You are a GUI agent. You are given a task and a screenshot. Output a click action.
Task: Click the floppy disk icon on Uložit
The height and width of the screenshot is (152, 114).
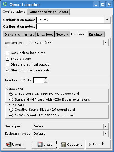tap(40, 145)
